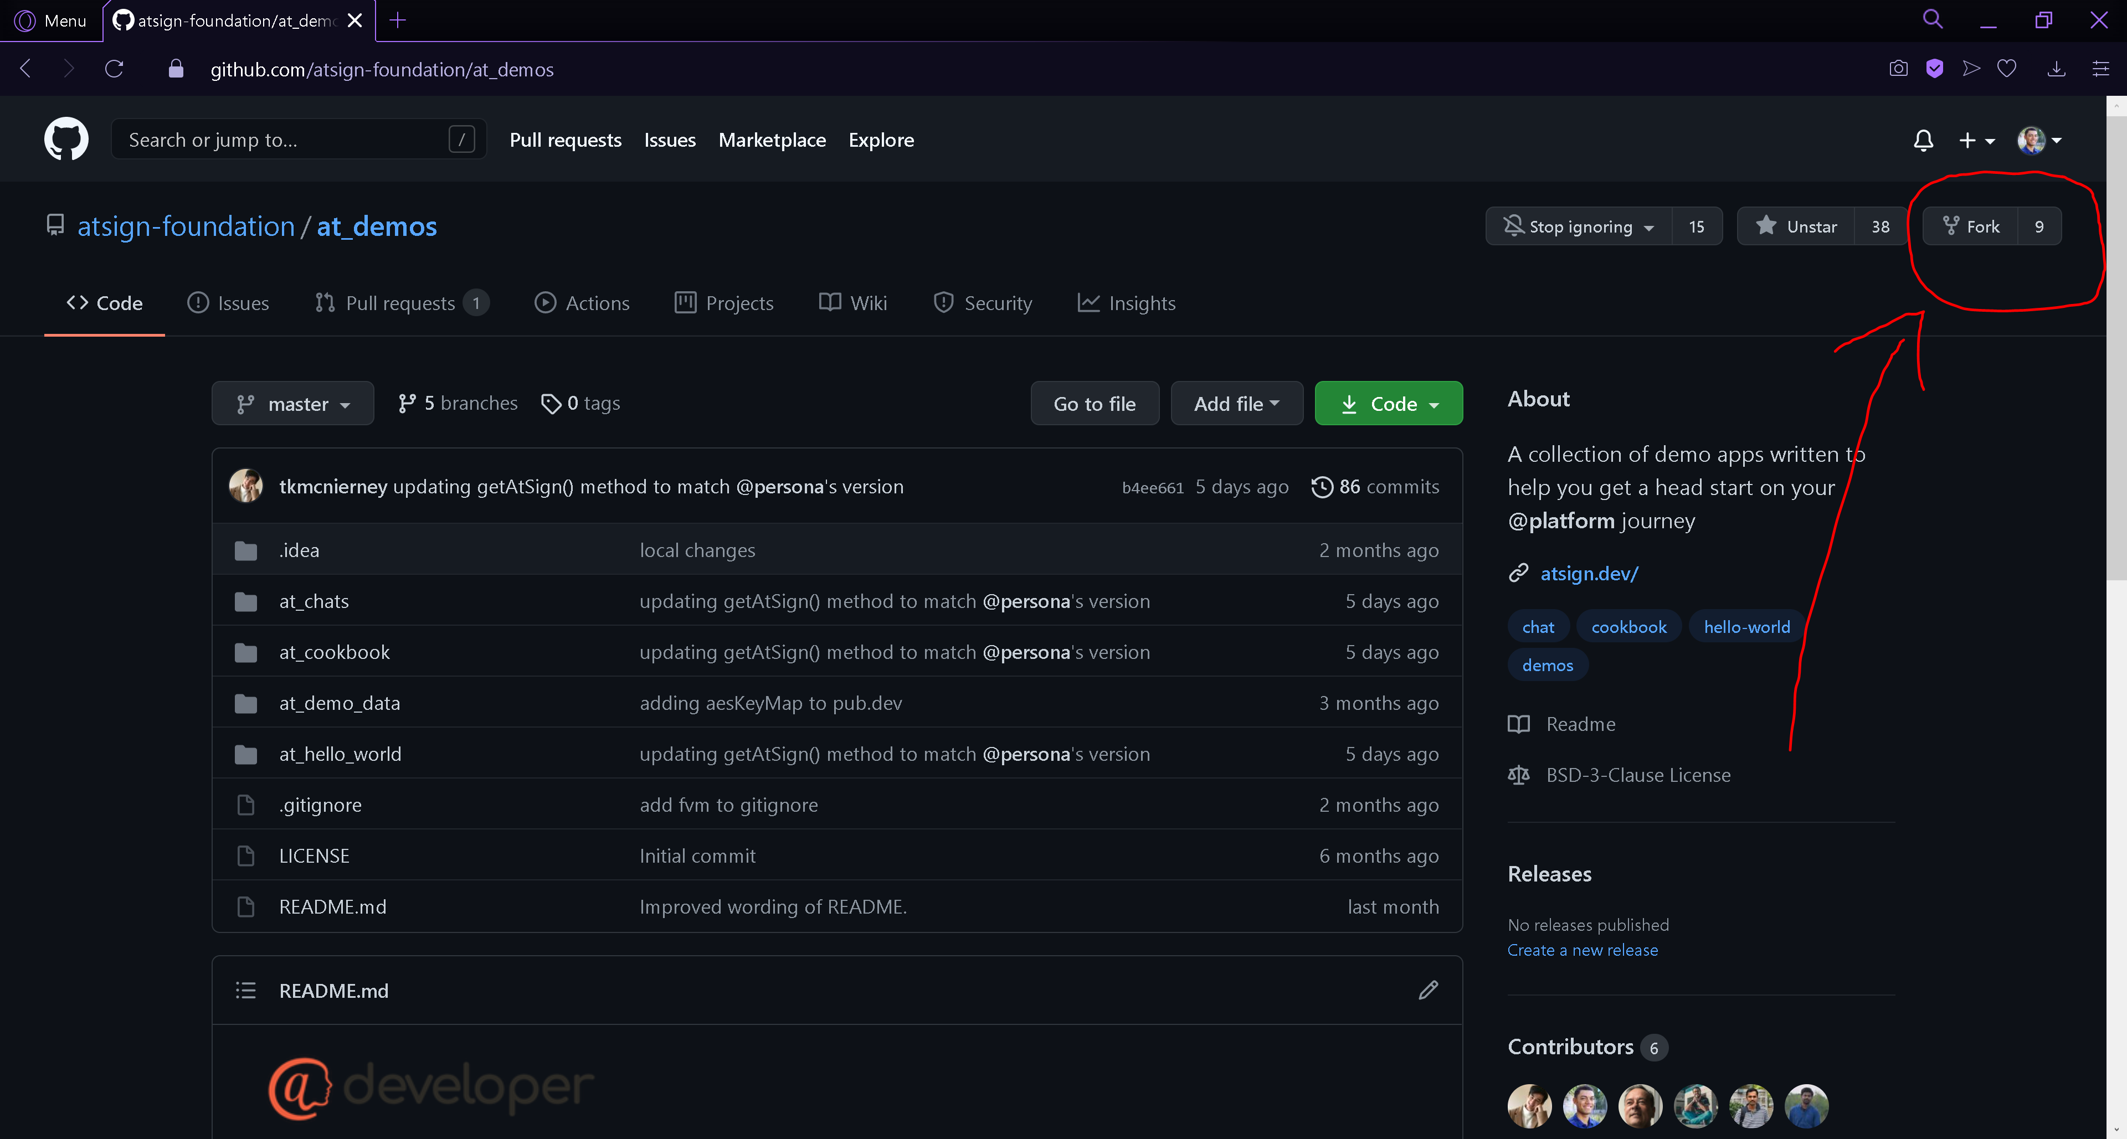Click the Opera snapshot camera icon
Image resolution: width=2127 pixels, height=1139 pixels.
[x=1898, y=69]
